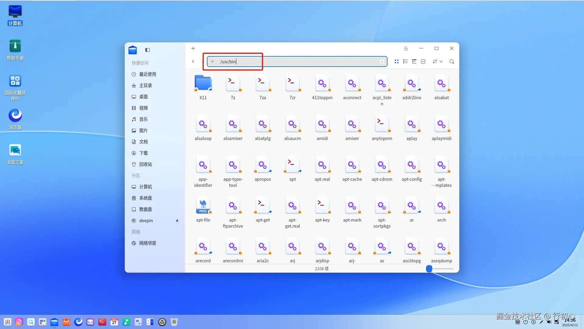
Task: Eject the deepin disc
Action: pos(177,221)
